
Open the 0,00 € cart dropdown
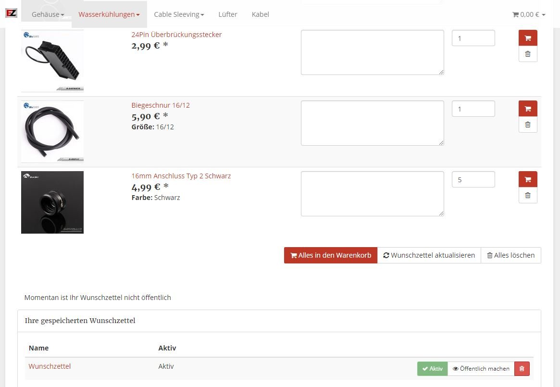tap(529, 14)
